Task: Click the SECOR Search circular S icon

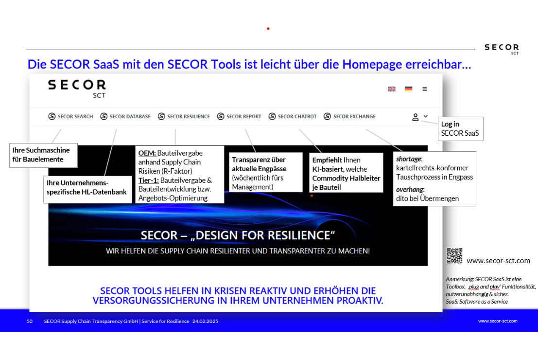Action: pyautogui.click(x=52, y=117)
